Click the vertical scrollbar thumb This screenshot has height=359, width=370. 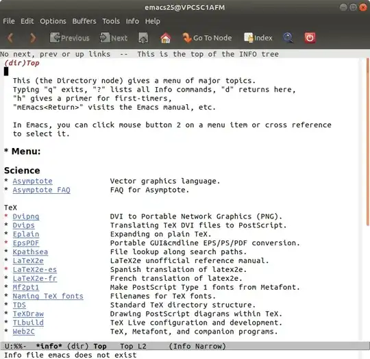click(368, 143)
